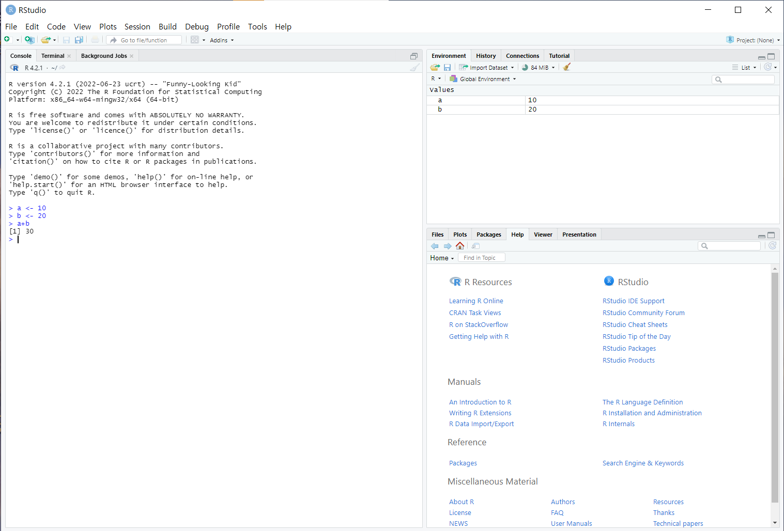This screenshot has height=531, width=784.
Task: Click Save current document icon
Action: 66,40
